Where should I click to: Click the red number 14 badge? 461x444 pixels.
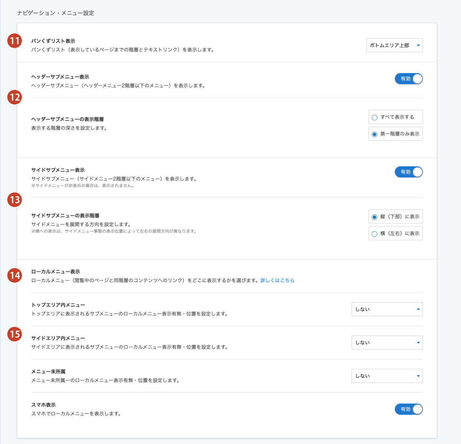[x=15, y=275]
